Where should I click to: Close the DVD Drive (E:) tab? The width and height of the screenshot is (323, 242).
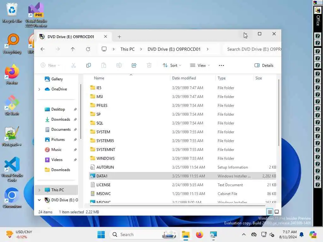[x=105, y=37]
